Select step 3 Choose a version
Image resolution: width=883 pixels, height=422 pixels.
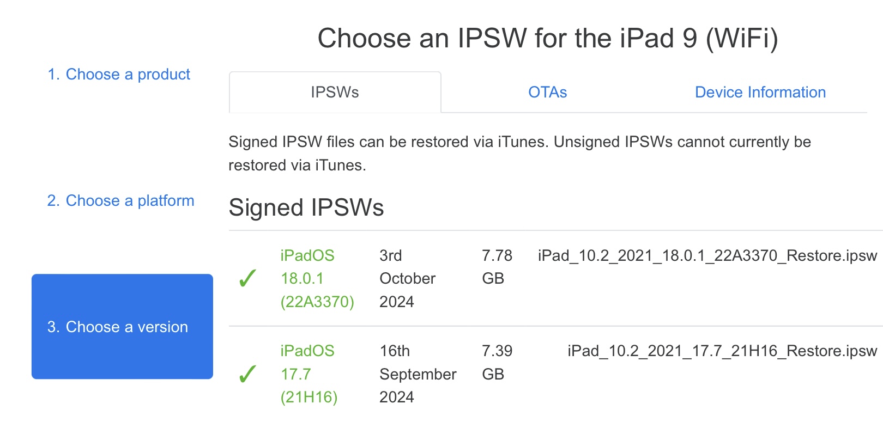pyautogui.click(x=122, y=326)
